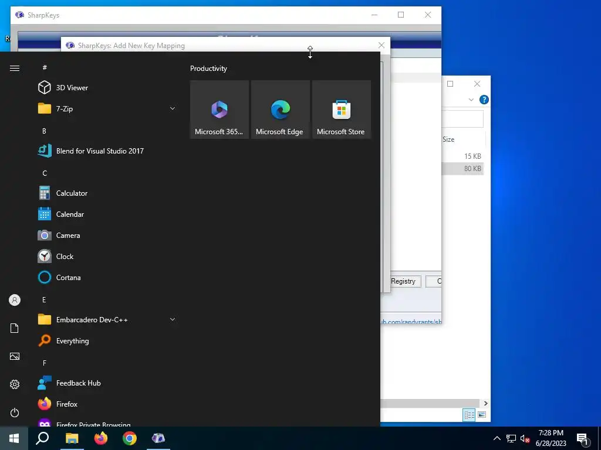Show hidden system tray icons

(x=497, y=438)
